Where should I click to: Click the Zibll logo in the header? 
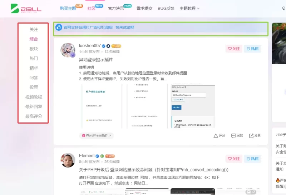tap(26, 8)
